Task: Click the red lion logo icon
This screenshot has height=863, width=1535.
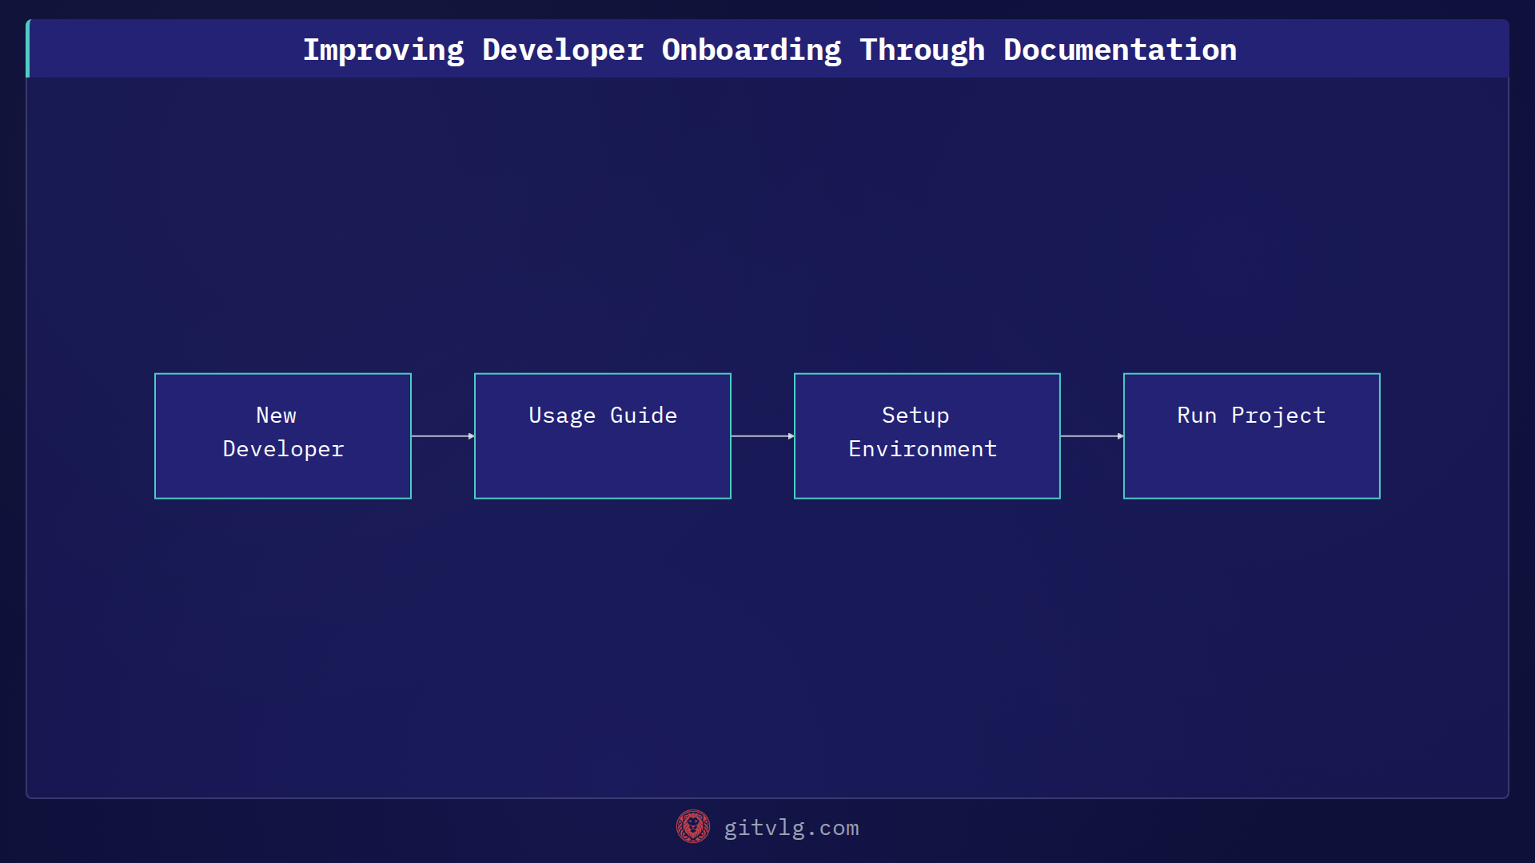Action: coord(693,827)
